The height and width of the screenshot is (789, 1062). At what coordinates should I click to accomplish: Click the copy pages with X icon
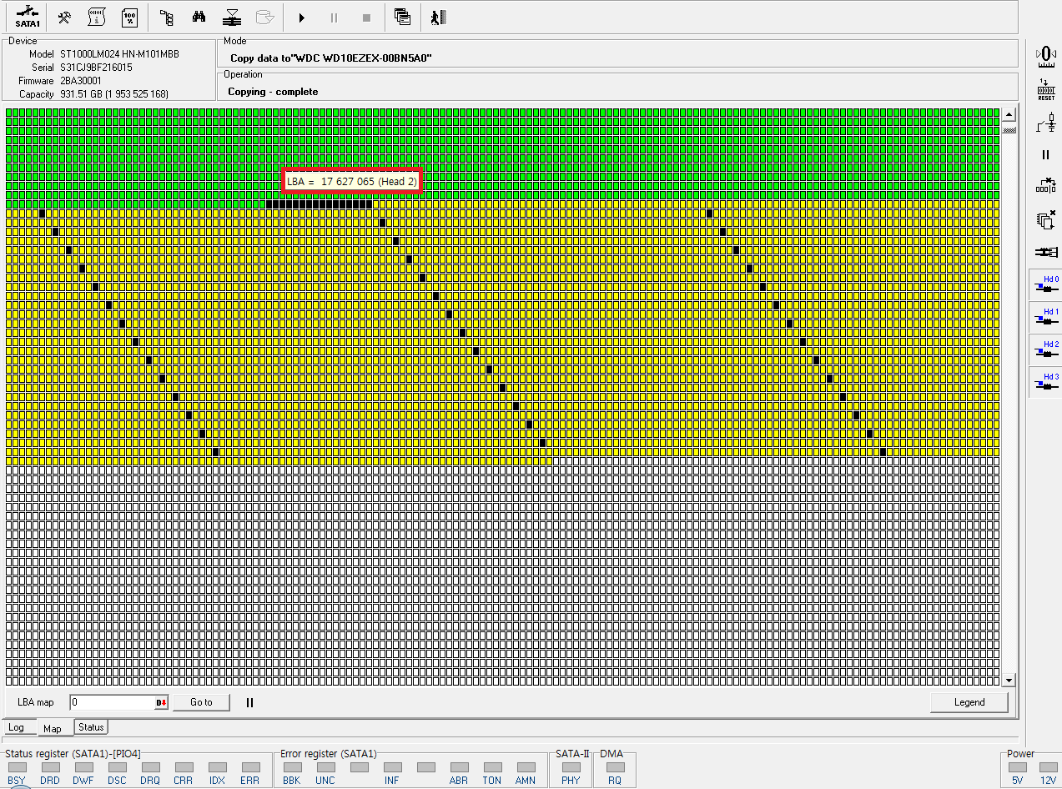click(x=1046, y=219)
